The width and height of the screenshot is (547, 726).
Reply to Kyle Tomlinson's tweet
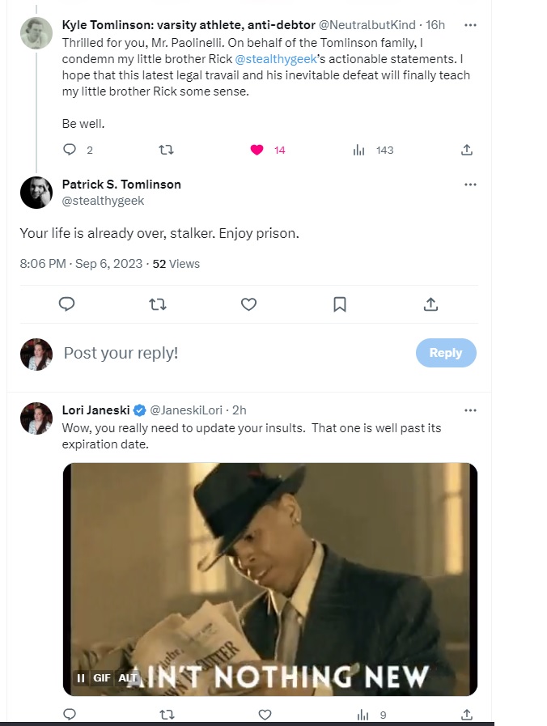[70, 150]
